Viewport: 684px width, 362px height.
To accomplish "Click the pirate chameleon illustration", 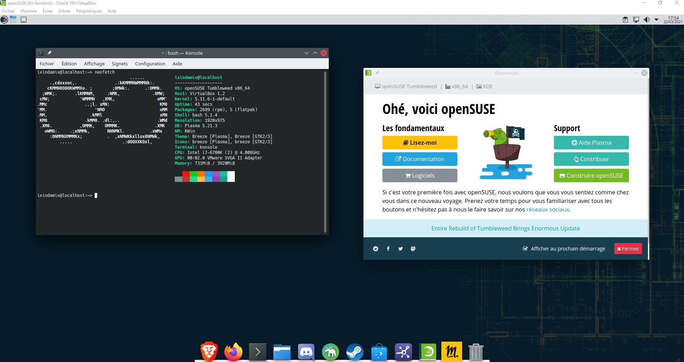I will click(x=506, y=152).
